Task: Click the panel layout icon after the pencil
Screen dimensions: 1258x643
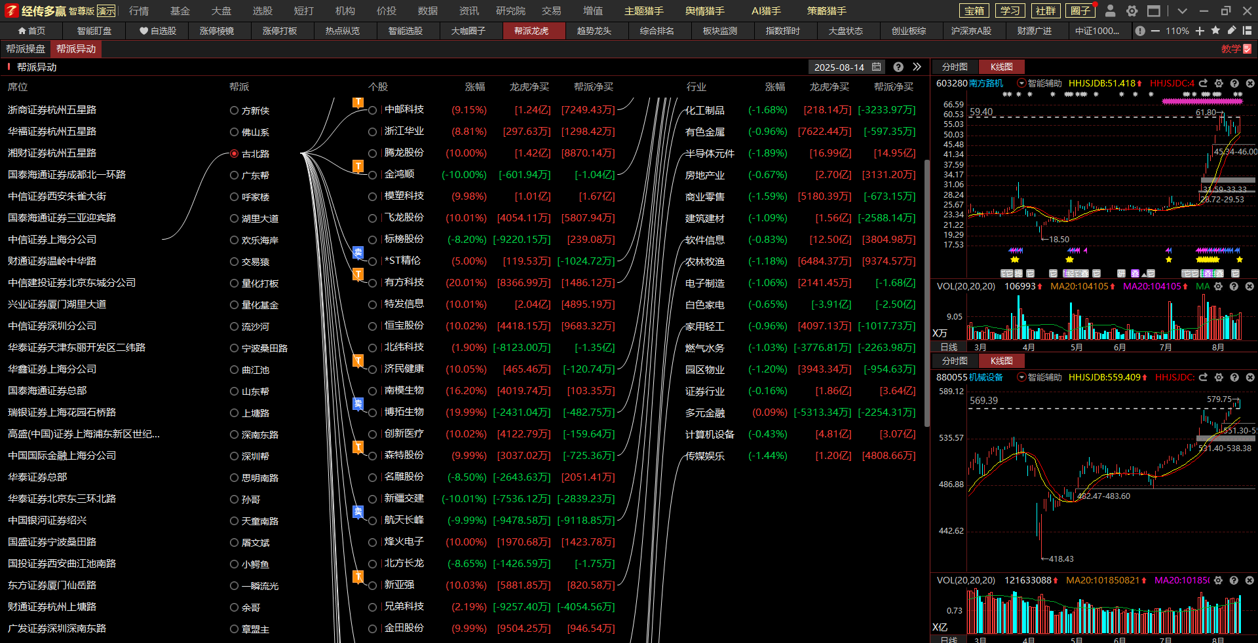Action: coord(1247,30)
